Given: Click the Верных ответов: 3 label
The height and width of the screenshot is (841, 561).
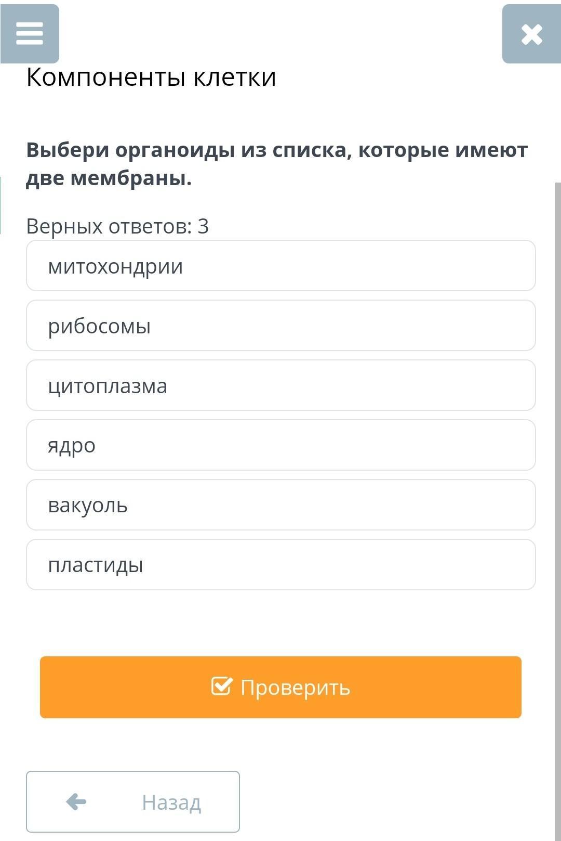Looking at the screenshot, I should [117, 226].
